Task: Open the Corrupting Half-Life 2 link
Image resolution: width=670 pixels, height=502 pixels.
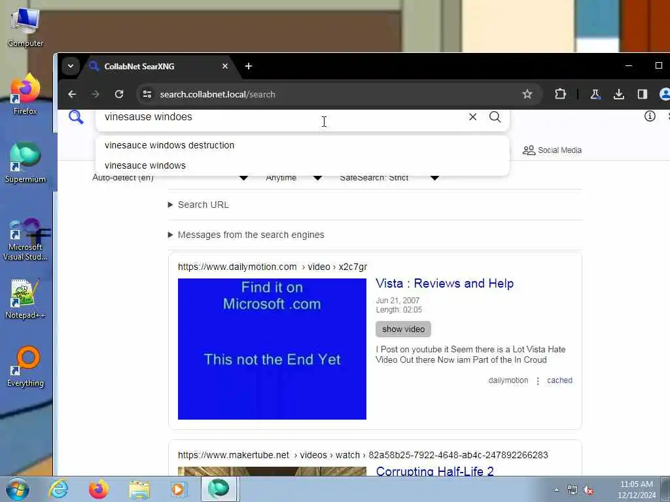Action: [x=434, y=471]
